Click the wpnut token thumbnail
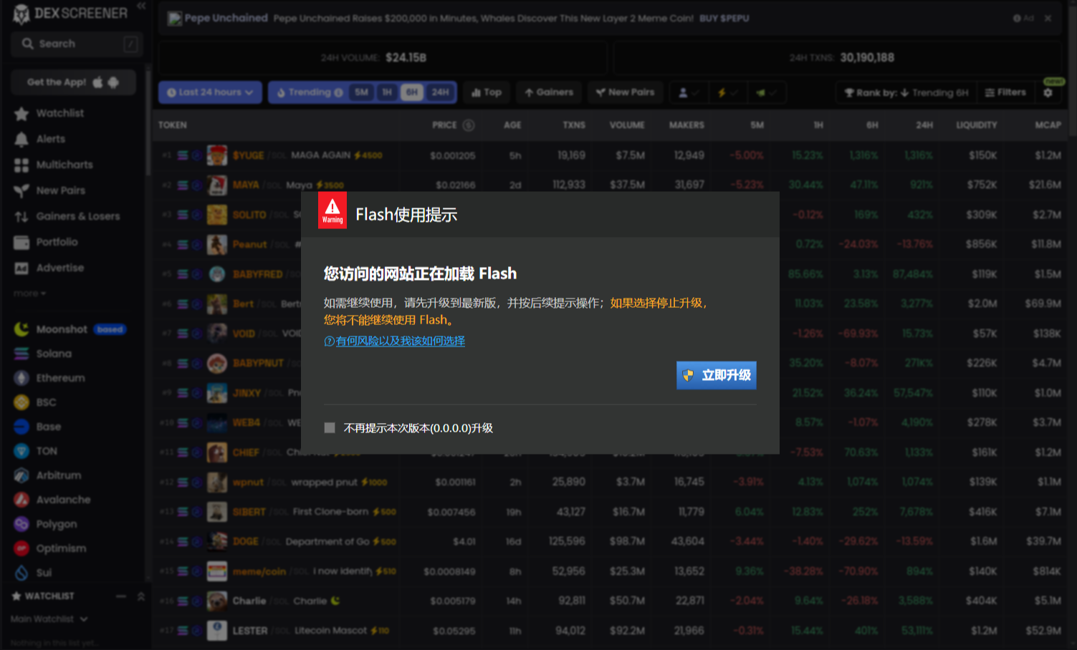Screen dimensions: 1077x650 [217, 482]
